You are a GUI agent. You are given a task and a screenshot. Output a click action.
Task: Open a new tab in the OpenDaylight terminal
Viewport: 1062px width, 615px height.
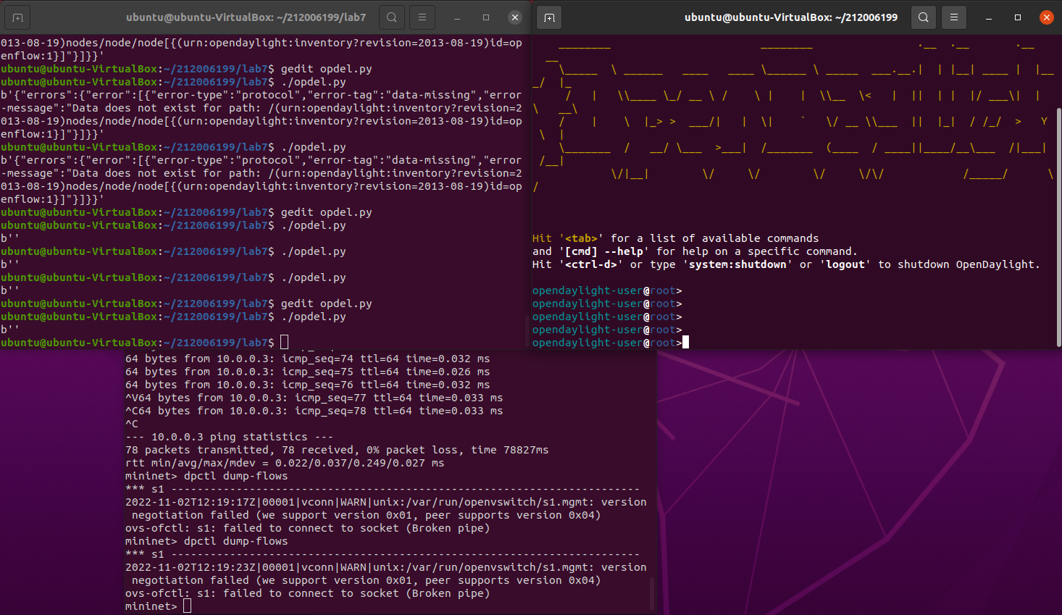tap(549, 17)
